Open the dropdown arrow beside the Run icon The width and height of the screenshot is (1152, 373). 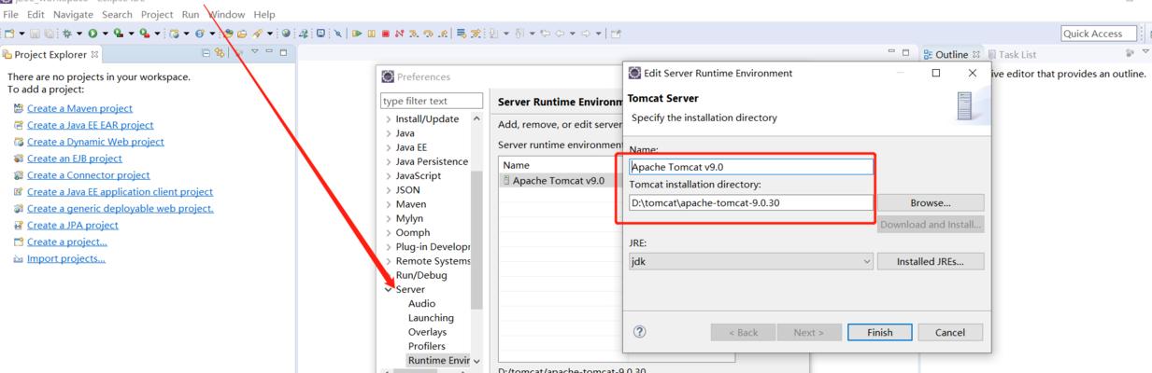(106, 34)
